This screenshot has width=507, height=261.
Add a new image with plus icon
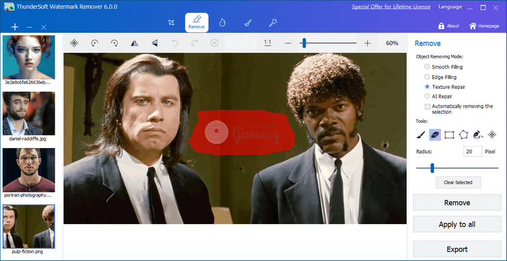click(x=14, y=27)
